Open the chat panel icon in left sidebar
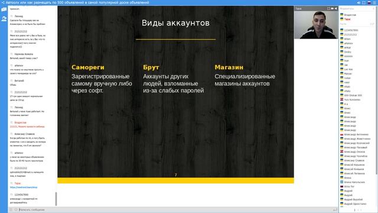 pyautogui.click(x=4, y=9)
